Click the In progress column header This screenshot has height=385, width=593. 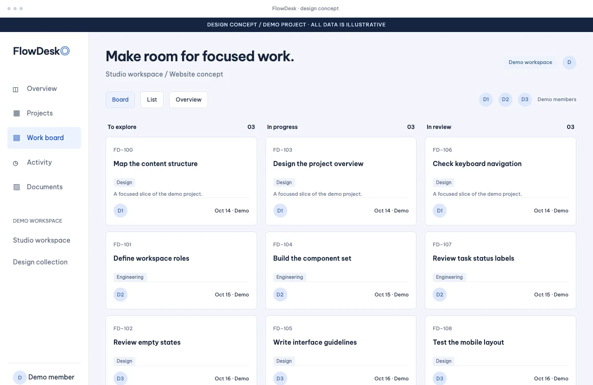(282, 127)
